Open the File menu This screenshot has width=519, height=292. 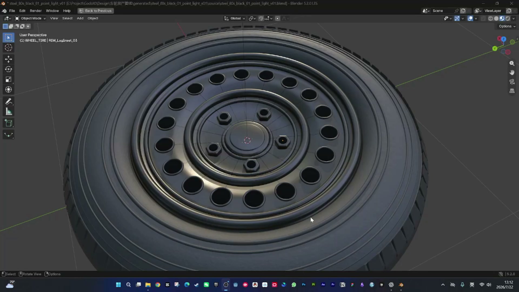[x=12, y=11]
